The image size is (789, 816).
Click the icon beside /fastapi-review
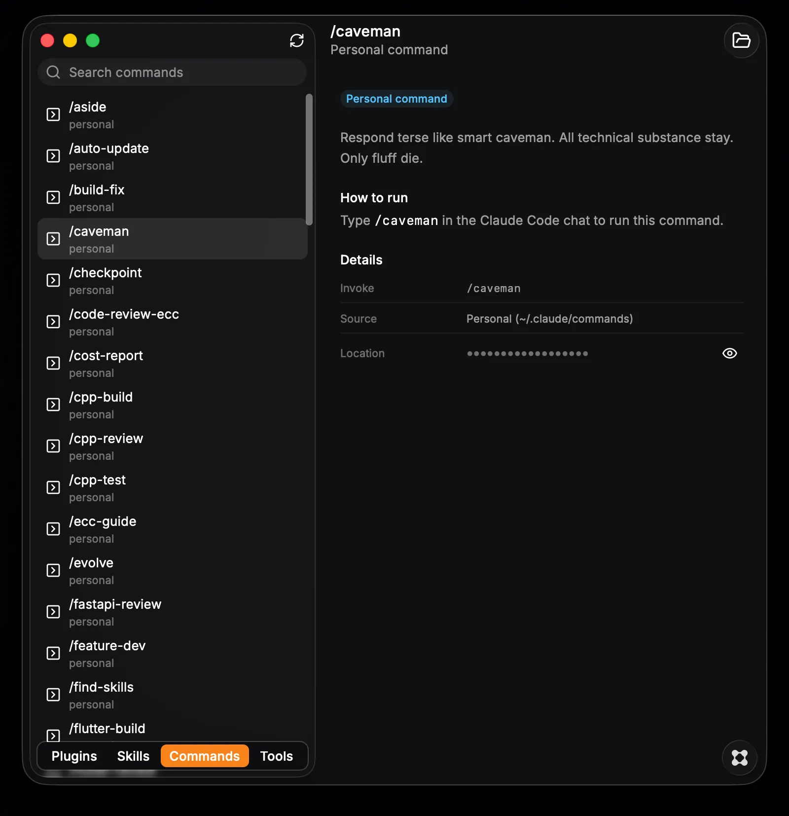pos(53,612)
